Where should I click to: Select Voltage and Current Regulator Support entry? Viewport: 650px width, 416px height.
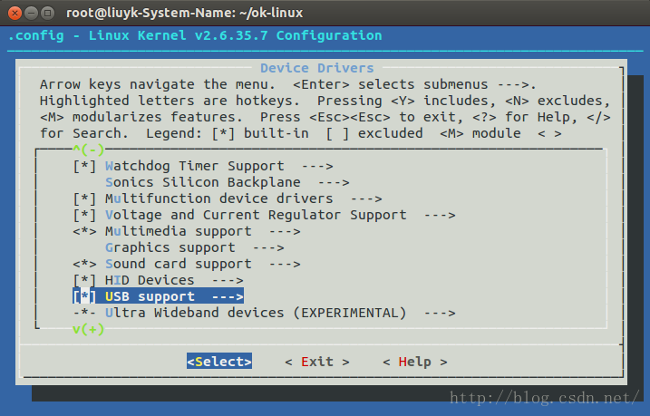tap(256, 215)
